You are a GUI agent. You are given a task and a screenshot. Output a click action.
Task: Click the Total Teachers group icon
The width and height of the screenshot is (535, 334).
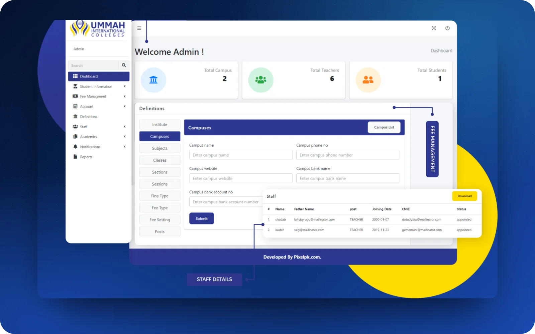coord(261,80)
